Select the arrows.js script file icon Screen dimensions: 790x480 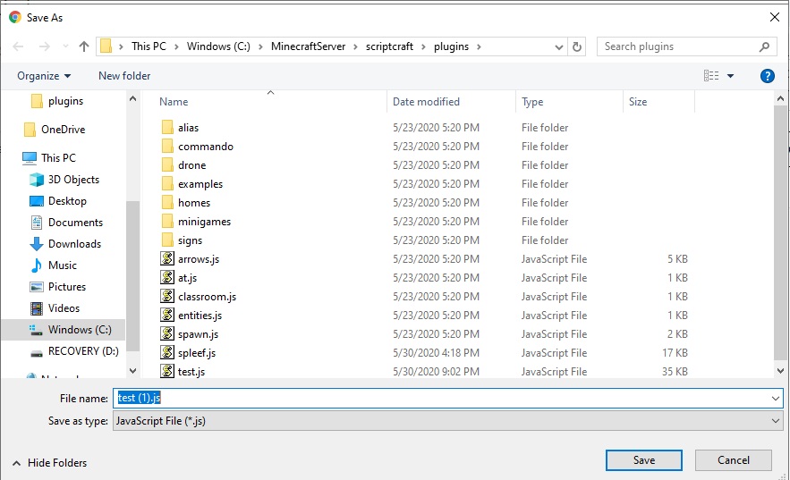167,258
